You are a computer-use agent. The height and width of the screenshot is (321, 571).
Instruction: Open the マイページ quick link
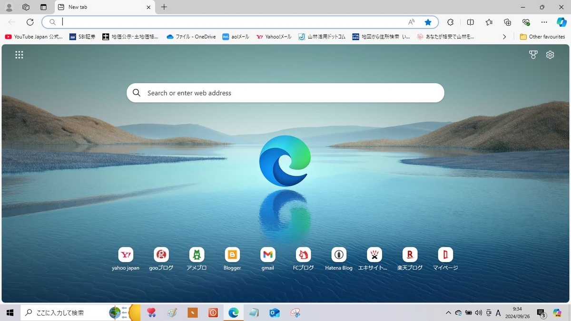click(445, 259)
